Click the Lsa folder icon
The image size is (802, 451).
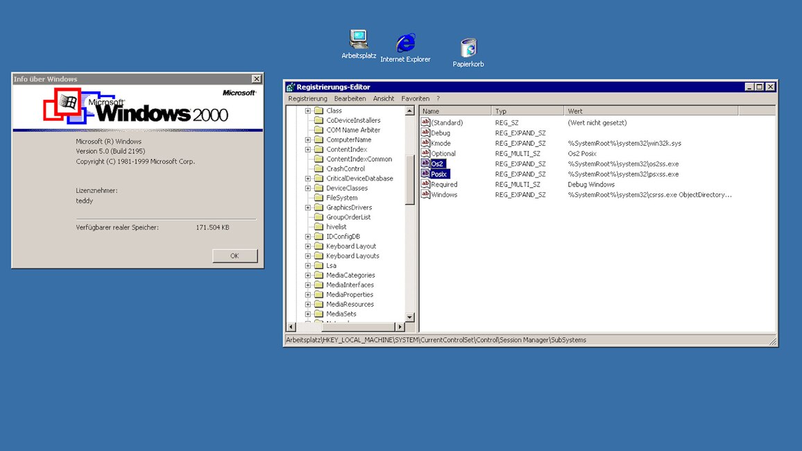pyautogui.click(x=318, y=266)
